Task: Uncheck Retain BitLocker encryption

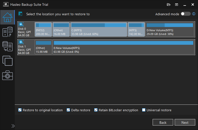Action: click(96, 110)
